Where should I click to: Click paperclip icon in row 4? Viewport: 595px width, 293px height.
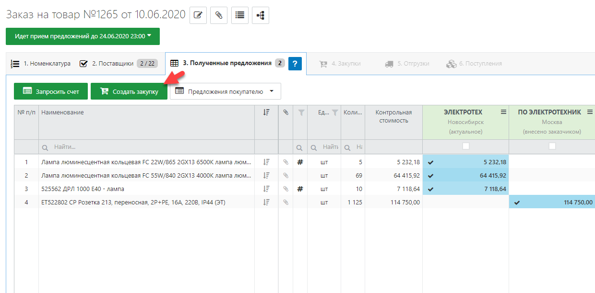[x=286, y=203]
